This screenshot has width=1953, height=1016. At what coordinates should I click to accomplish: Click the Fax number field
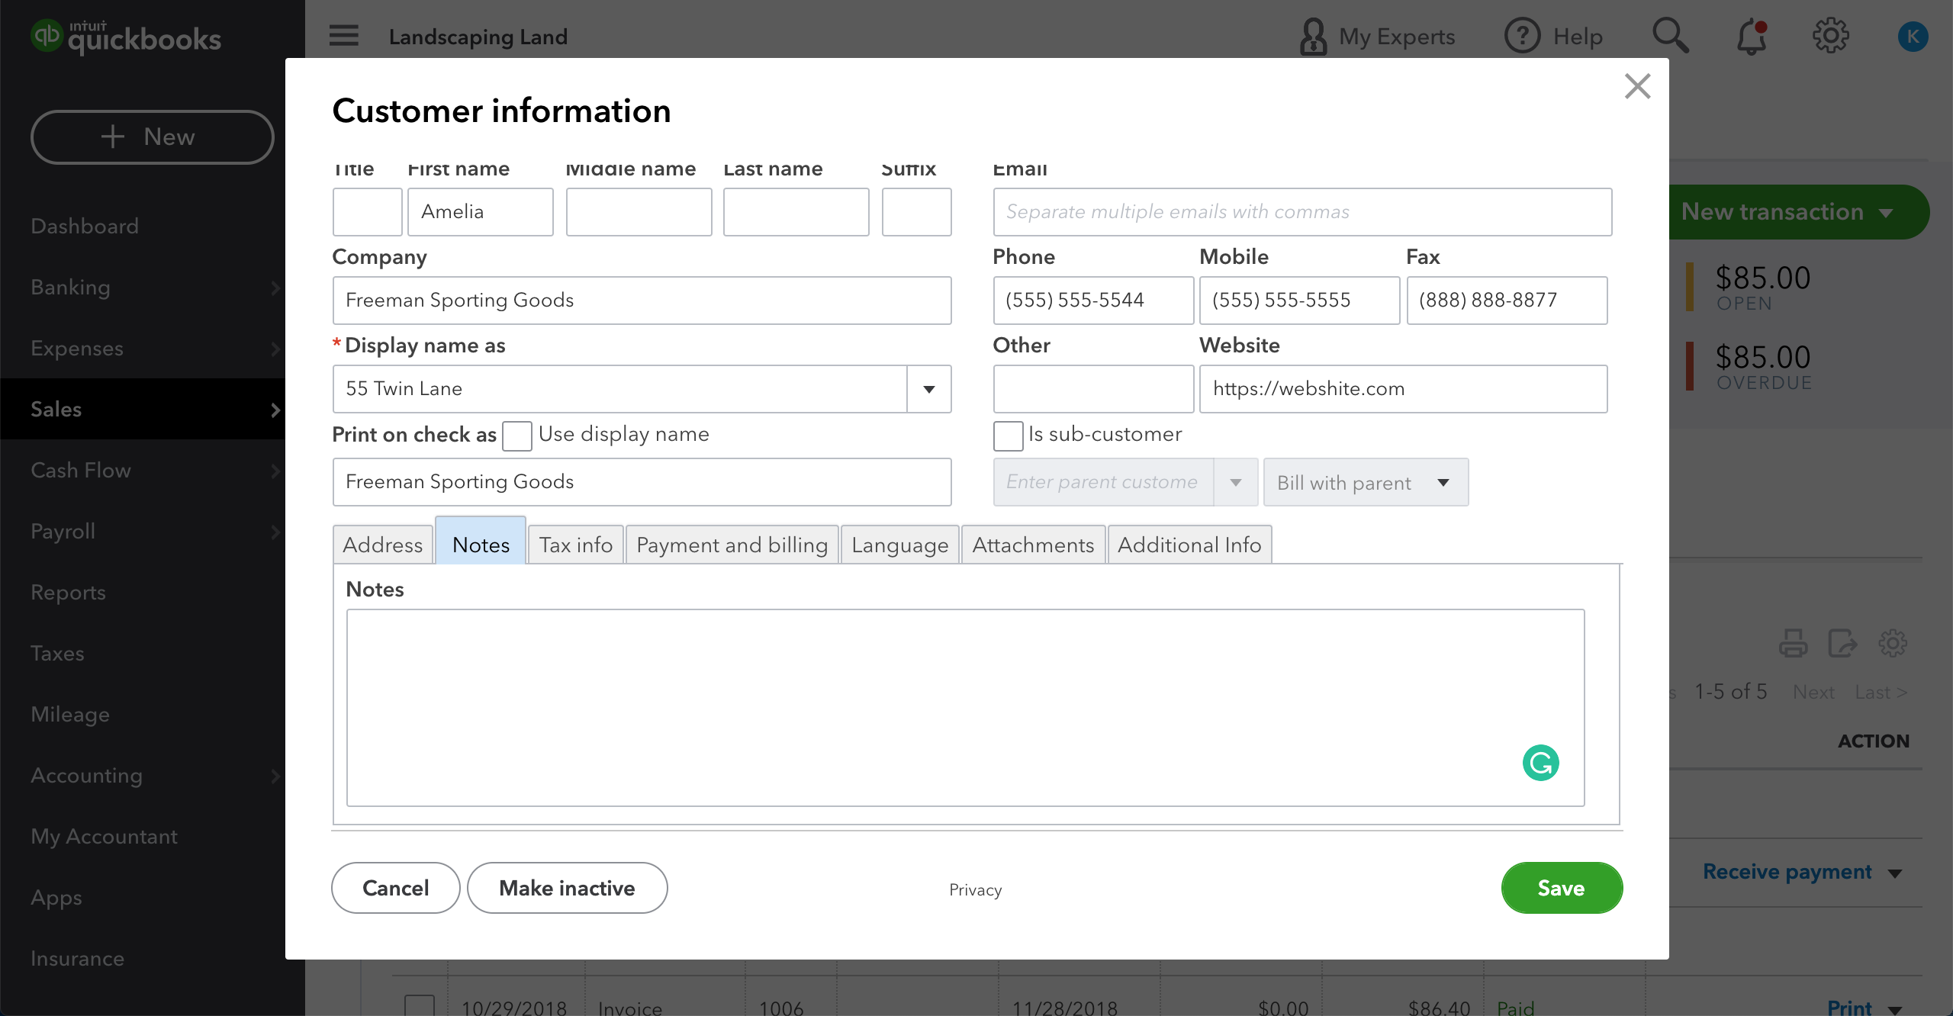pyautogui.click(x=1507, y=301)
